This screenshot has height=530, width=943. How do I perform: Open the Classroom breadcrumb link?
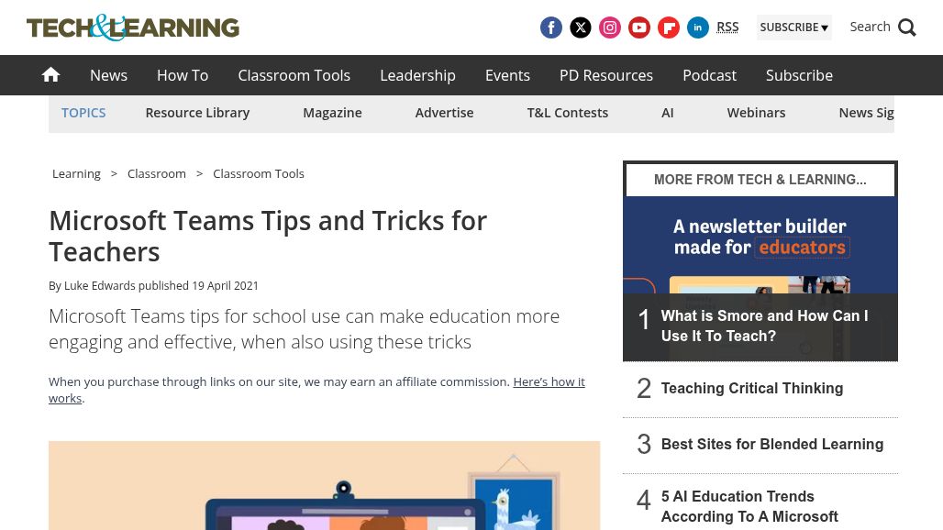[x=156, y=173]
